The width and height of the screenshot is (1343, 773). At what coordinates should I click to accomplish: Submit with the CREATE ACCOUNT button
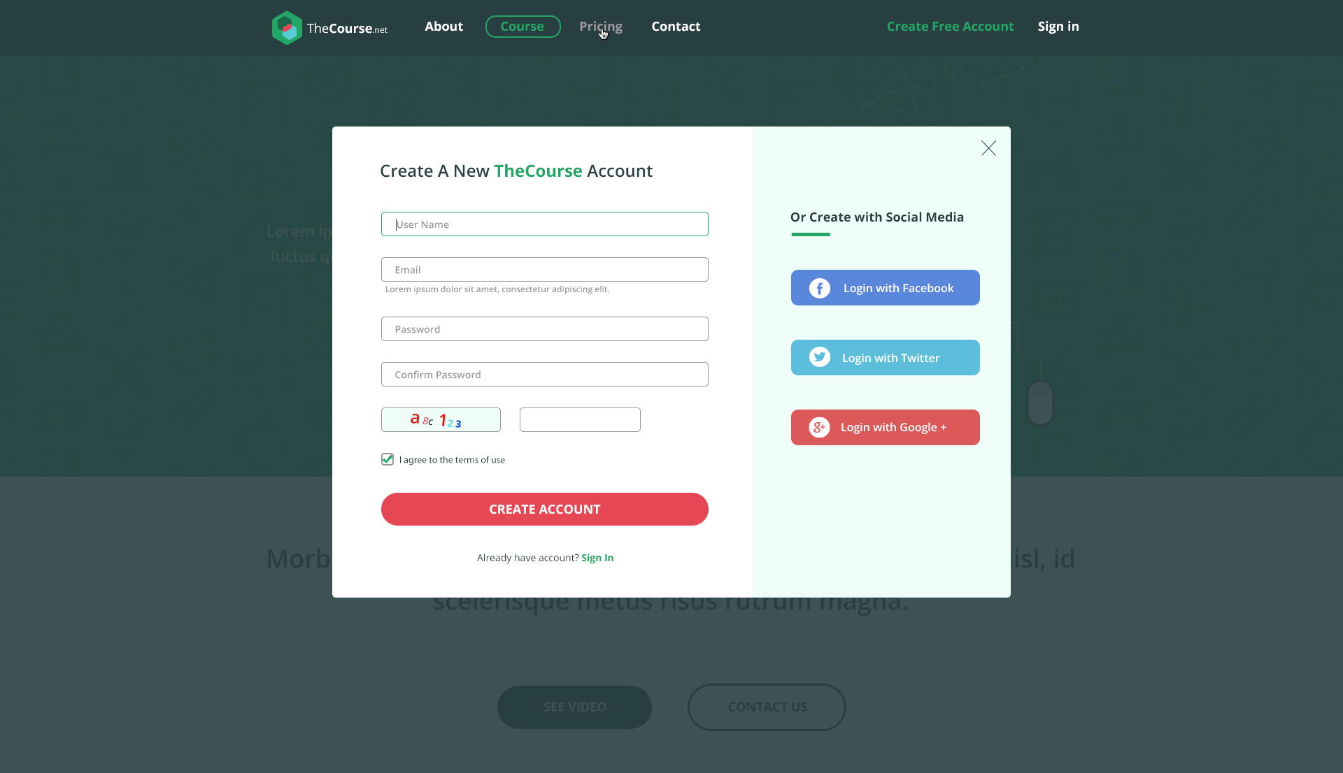pyautogui.click(x=545, y=510)
